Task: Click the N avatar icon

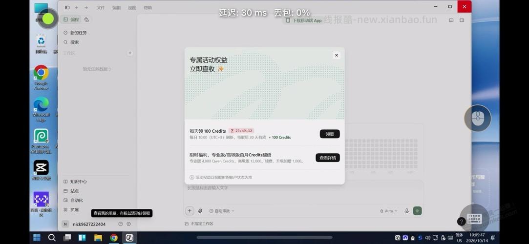Action: coord(65,224)
